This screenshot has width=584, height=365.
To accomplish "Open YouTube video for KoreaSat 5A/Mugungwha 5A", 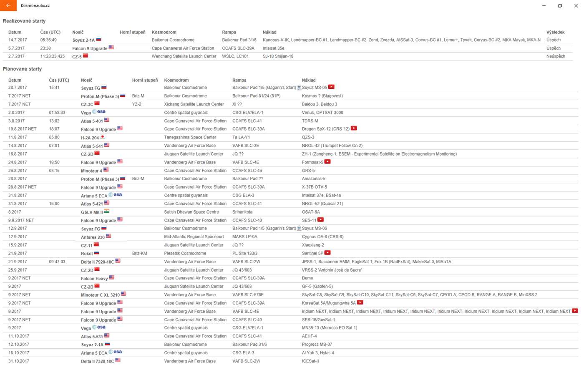I will [360, 302].
